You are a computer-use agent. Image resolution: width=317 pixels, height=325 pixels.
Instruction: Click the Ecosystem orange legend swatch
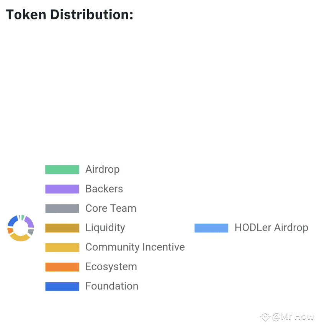pos(62,267)
